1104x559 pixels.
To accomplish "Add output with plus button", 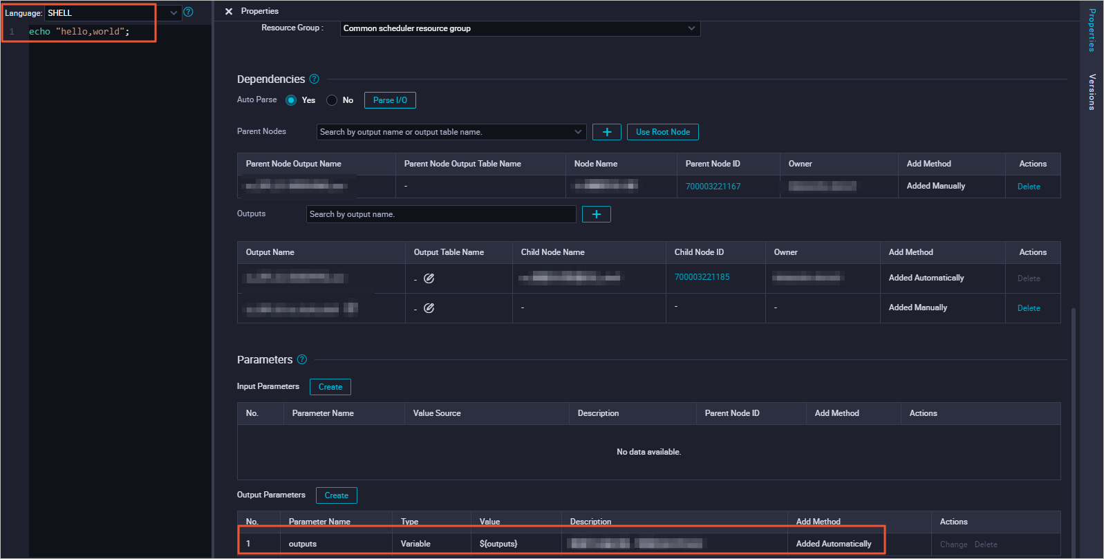I will [597, 214].
